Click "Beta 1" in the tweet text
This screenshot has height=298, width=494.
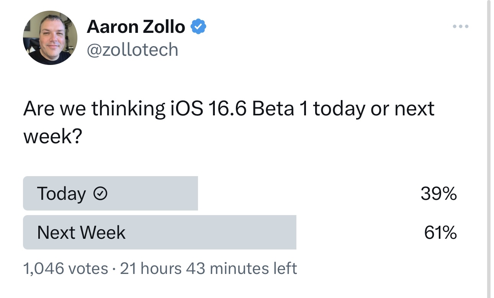click(280, 109)
